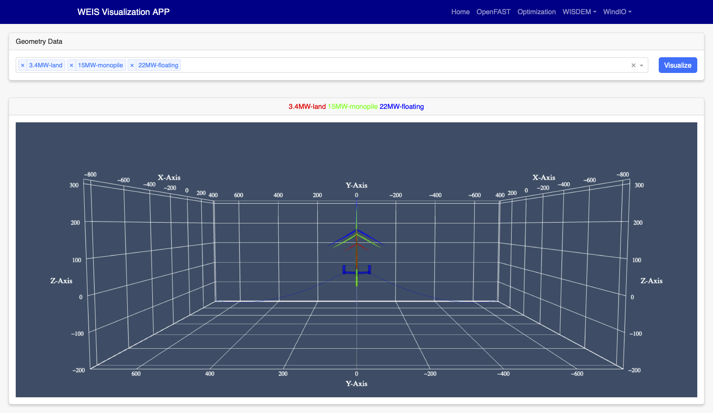Click inside the geometry multi-select field
The height and width of the screenshot is (413, 713).
click(x=404, y=65)
